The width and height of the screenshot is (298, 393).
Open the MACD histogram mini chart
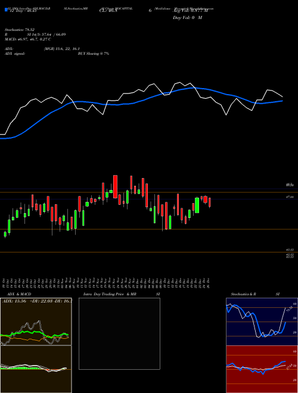(36, 369)
